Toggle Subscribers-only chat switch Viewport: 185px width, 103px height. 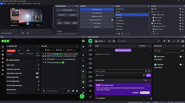[x=38, y=73]
